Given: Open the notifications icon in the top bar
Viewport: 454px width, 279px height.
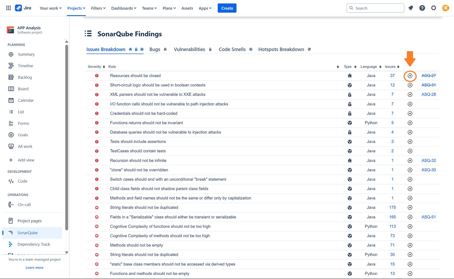Looking at the screenshot, I should (411, 8).
